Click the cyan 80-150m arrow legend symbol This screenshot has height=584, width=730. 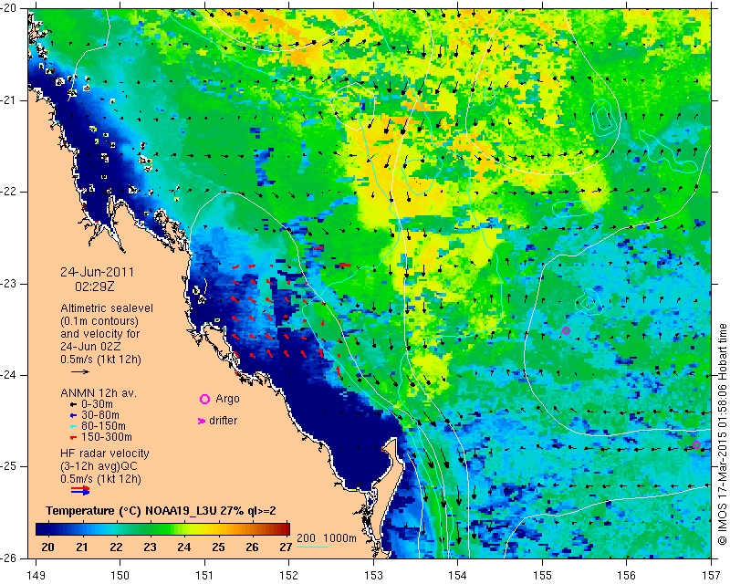[x=73, y=426]
